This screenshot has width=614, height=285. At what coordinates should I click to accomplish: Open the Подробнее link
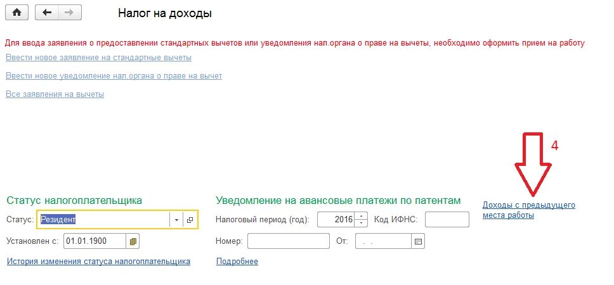tap(237, 261)
